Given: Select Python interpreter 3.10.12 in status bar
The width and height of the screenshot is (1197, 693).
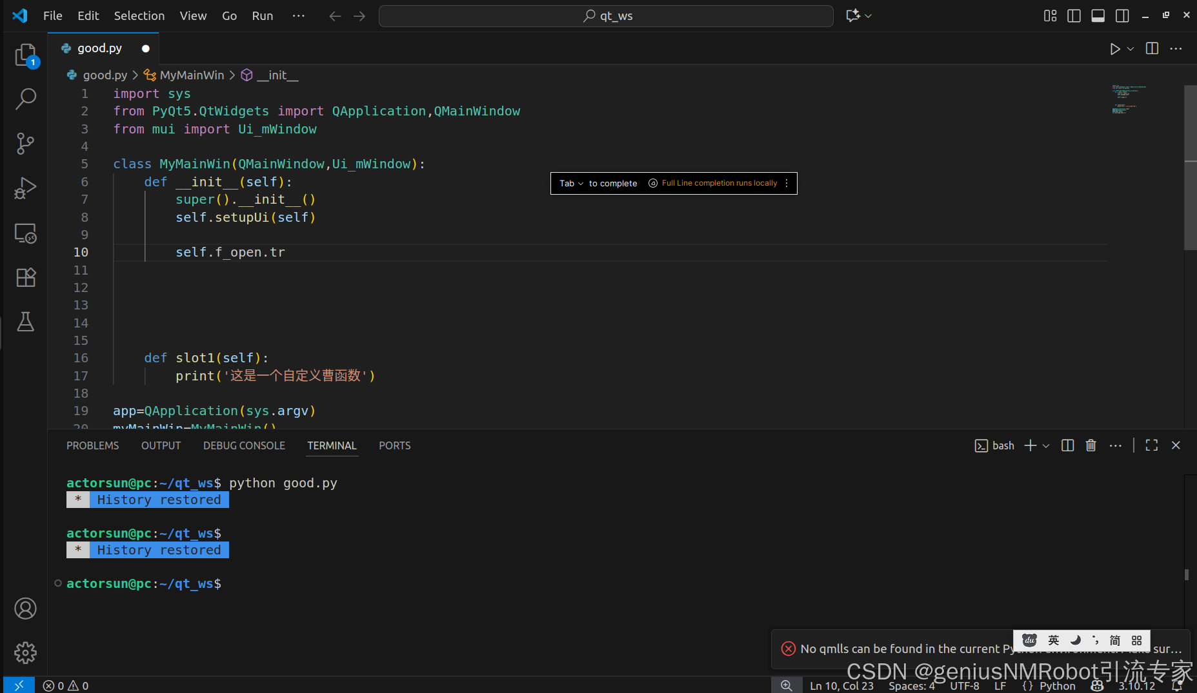Looking at the screenshot, I should (1134, 685).
